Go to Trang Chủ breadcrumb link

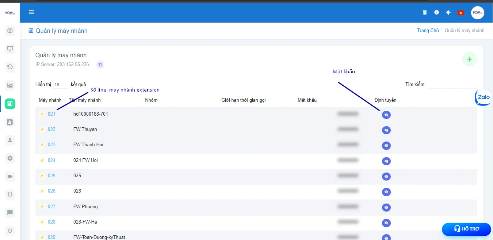(x=428, y=31)
